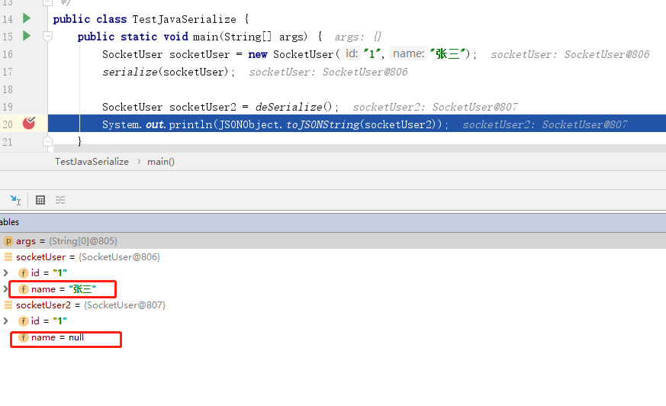Image resolution: width=666 pixels, height=406 pixels.
Task: Click line number 18 in the gutter
Action: coord(8,89)
